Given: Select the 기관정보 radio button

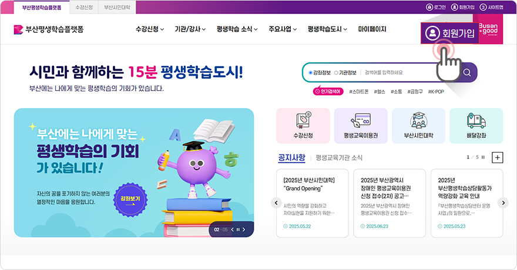Looking at the screenshot, I should pos(336,73).
